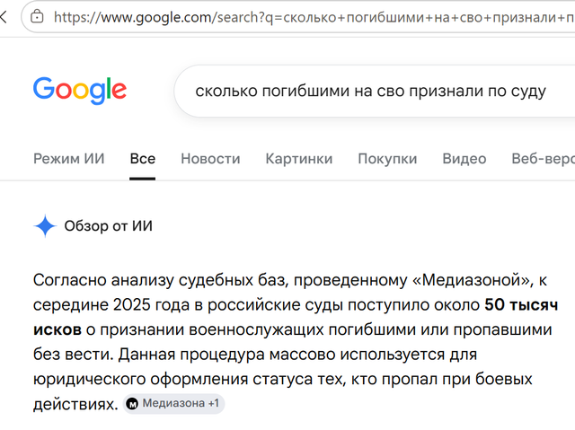Open the Новости tab
Image resolution: width=575 pixels, height=430 pixels.
click(x=210, y=159)
